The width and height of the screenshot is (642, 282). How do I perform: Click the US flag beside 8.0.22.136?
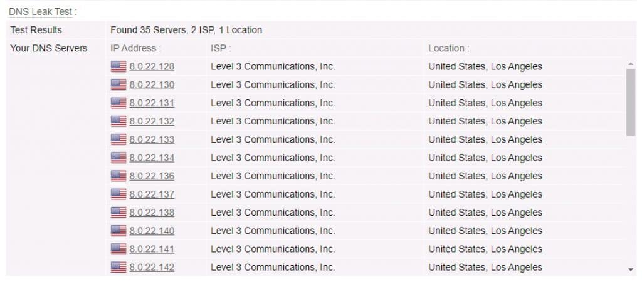118,176
